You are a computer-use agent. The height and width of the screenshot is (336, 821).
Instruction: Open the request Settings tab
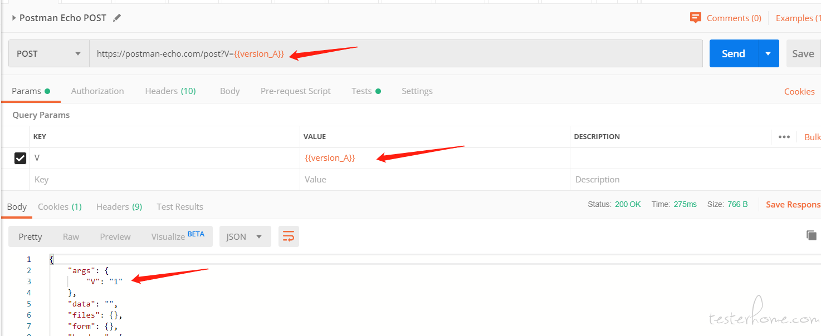[x=417, y=91]
